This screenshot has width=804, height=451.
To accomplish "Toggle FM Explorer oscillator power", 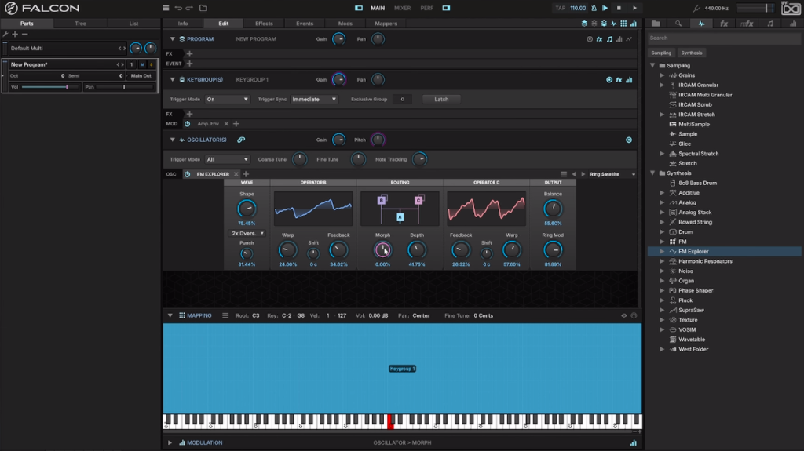I will [187, 174].
